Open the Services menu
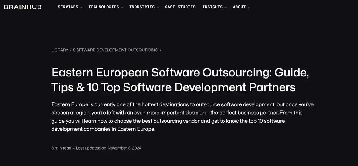This screenshot has height=166, width=358. pyautogui.click(x=68, y=7)
